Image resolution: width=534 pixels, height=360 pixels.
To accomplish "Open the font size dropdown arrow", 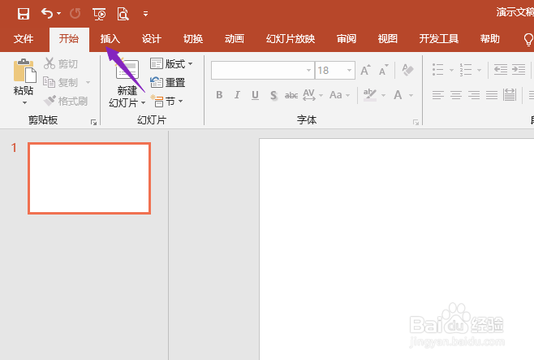I will pyautogui.click(x=350, y=70).
